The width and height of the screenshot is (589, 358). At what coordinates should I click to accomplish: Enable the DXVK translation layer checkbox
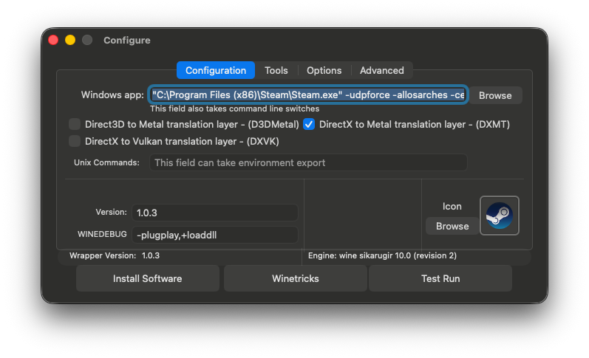pos(75,141)
